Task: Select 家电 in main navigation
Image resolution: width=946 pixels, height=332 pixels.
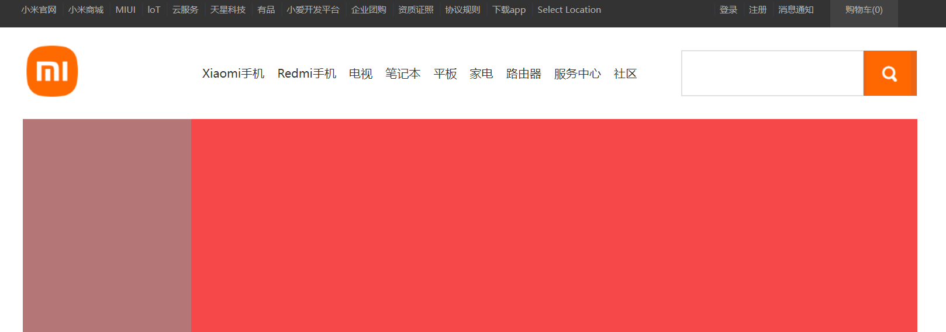Action: click(x=481, y=74)
